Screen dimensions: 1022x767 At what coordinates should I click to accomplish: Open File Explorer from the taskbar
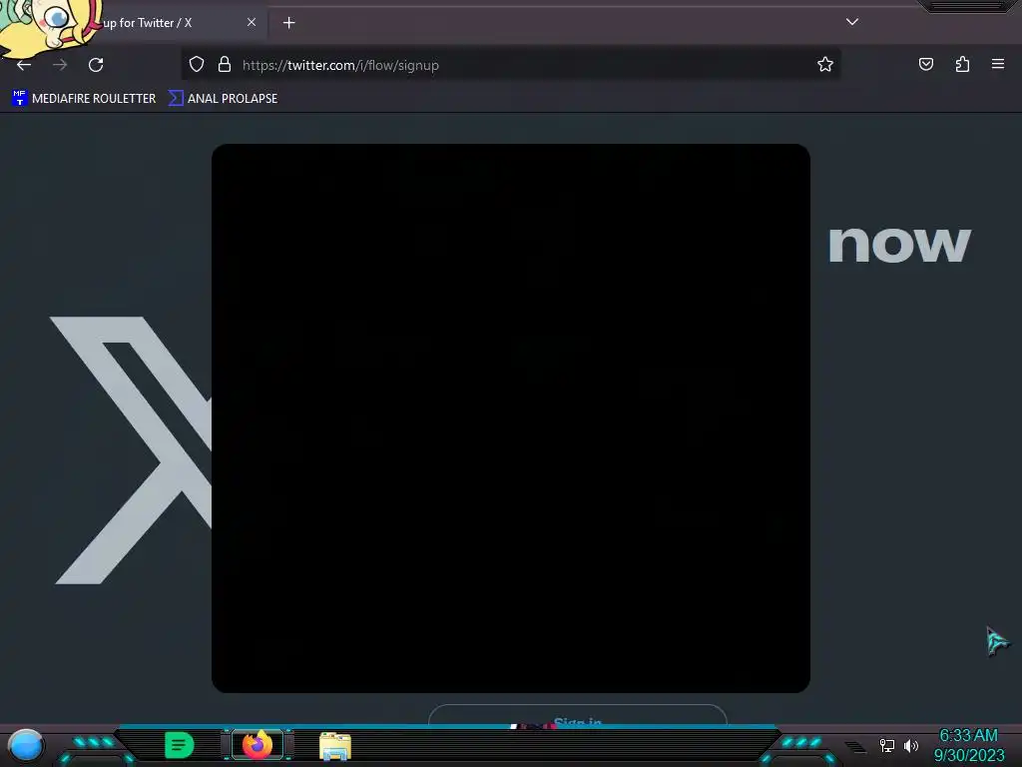point(335,746)
